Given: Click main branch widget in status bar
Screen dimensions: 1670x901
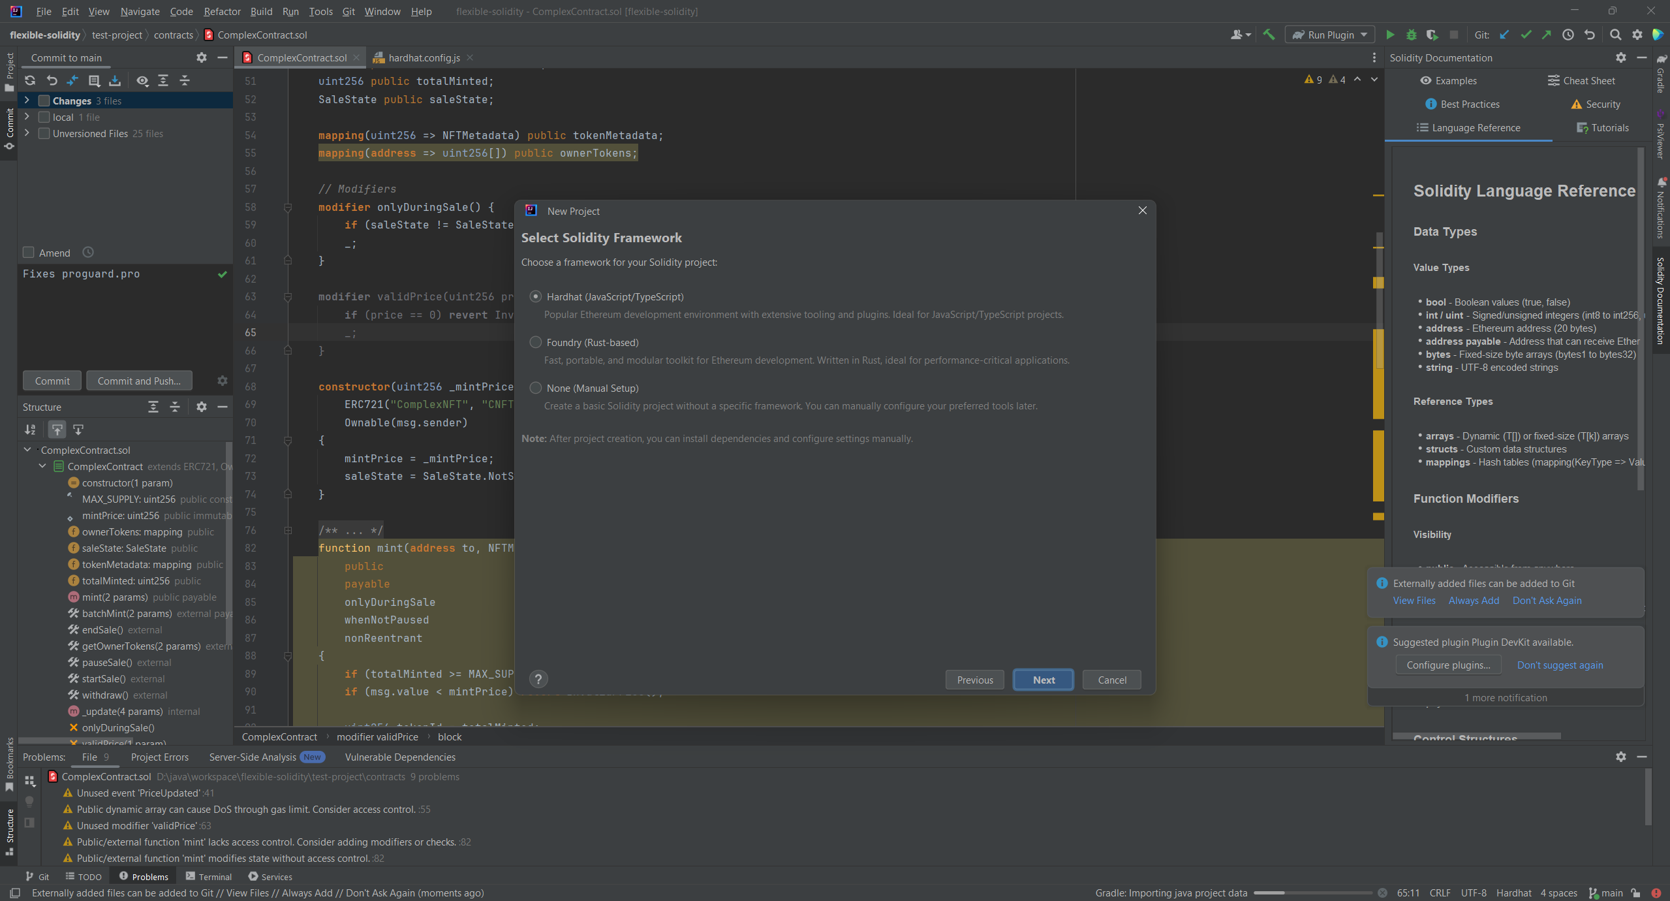Looking at the screenshot, I should (x=1605, y=893).
